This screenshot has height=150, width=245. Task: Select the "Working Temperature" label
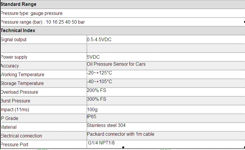pos(22,74)
